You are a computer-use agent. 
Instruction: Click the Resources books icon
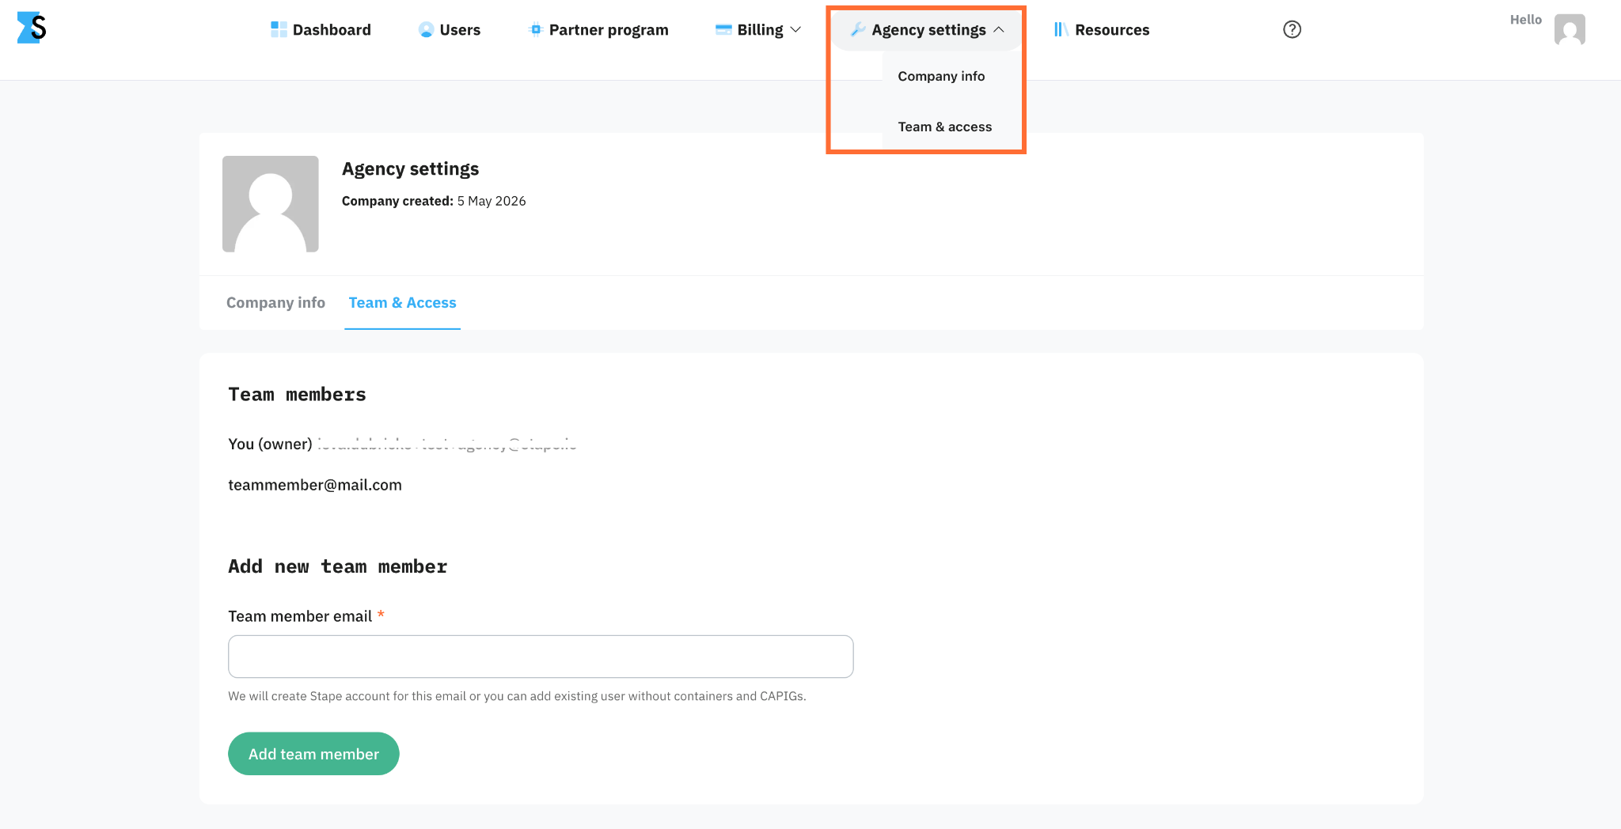pyautogui.click(x=1061, y=29)
